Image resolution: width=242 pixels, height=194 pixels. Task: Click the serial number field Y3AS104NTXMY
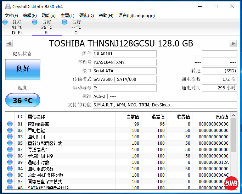tap(124, 62)
